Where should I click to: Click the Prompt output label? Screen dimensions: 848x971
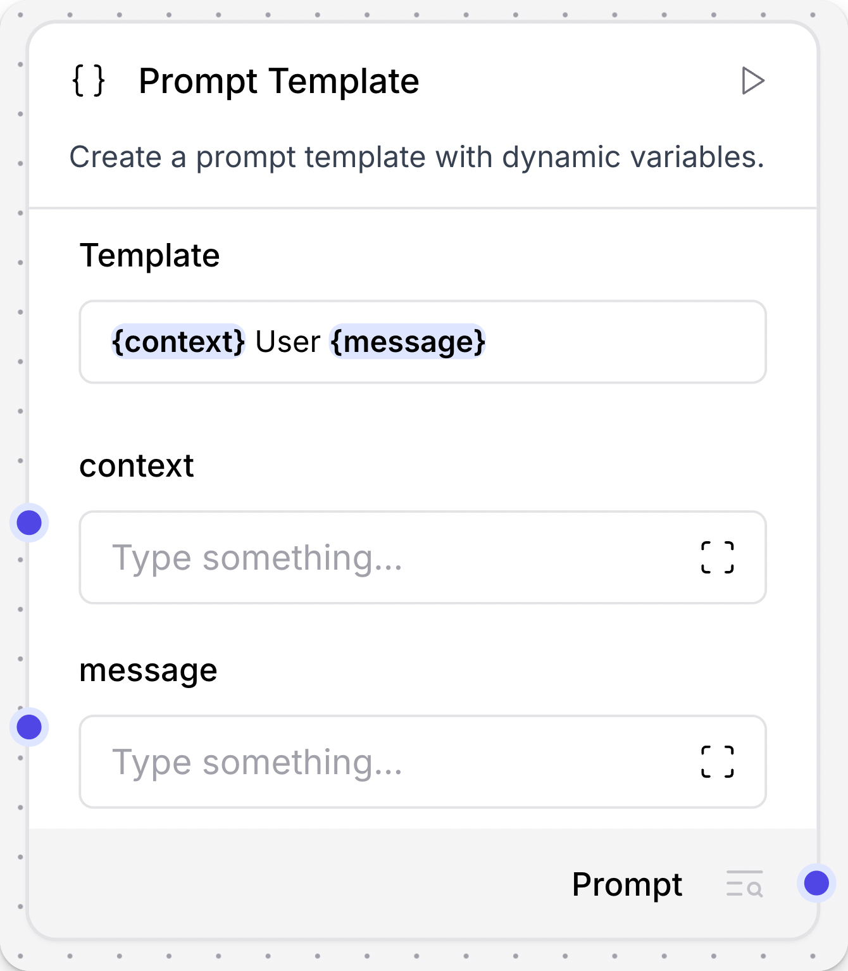(x=627, y=885)
